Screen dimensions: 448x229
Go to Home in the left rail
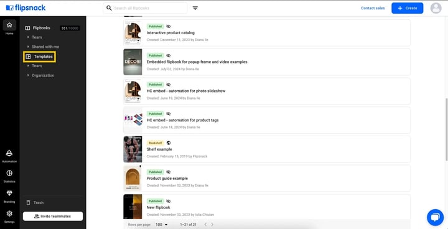(9, 28)
